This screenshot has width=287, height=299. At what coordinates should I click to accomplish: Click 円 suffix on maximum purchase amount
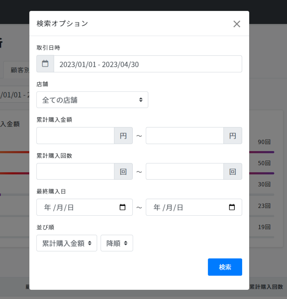[x=233, y=136]
